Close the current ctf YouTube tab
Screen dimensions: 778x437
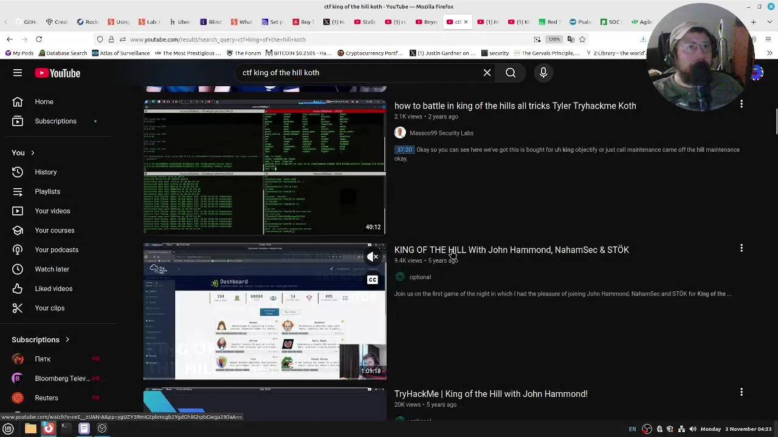tap(466, 22)
